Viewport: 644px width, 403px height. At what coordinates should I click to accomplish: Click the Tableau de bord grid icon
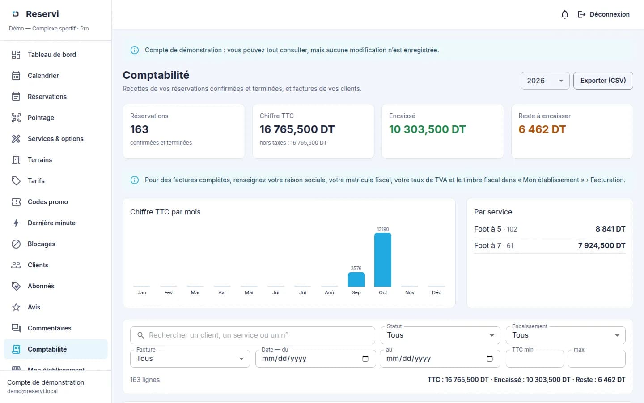16,55
